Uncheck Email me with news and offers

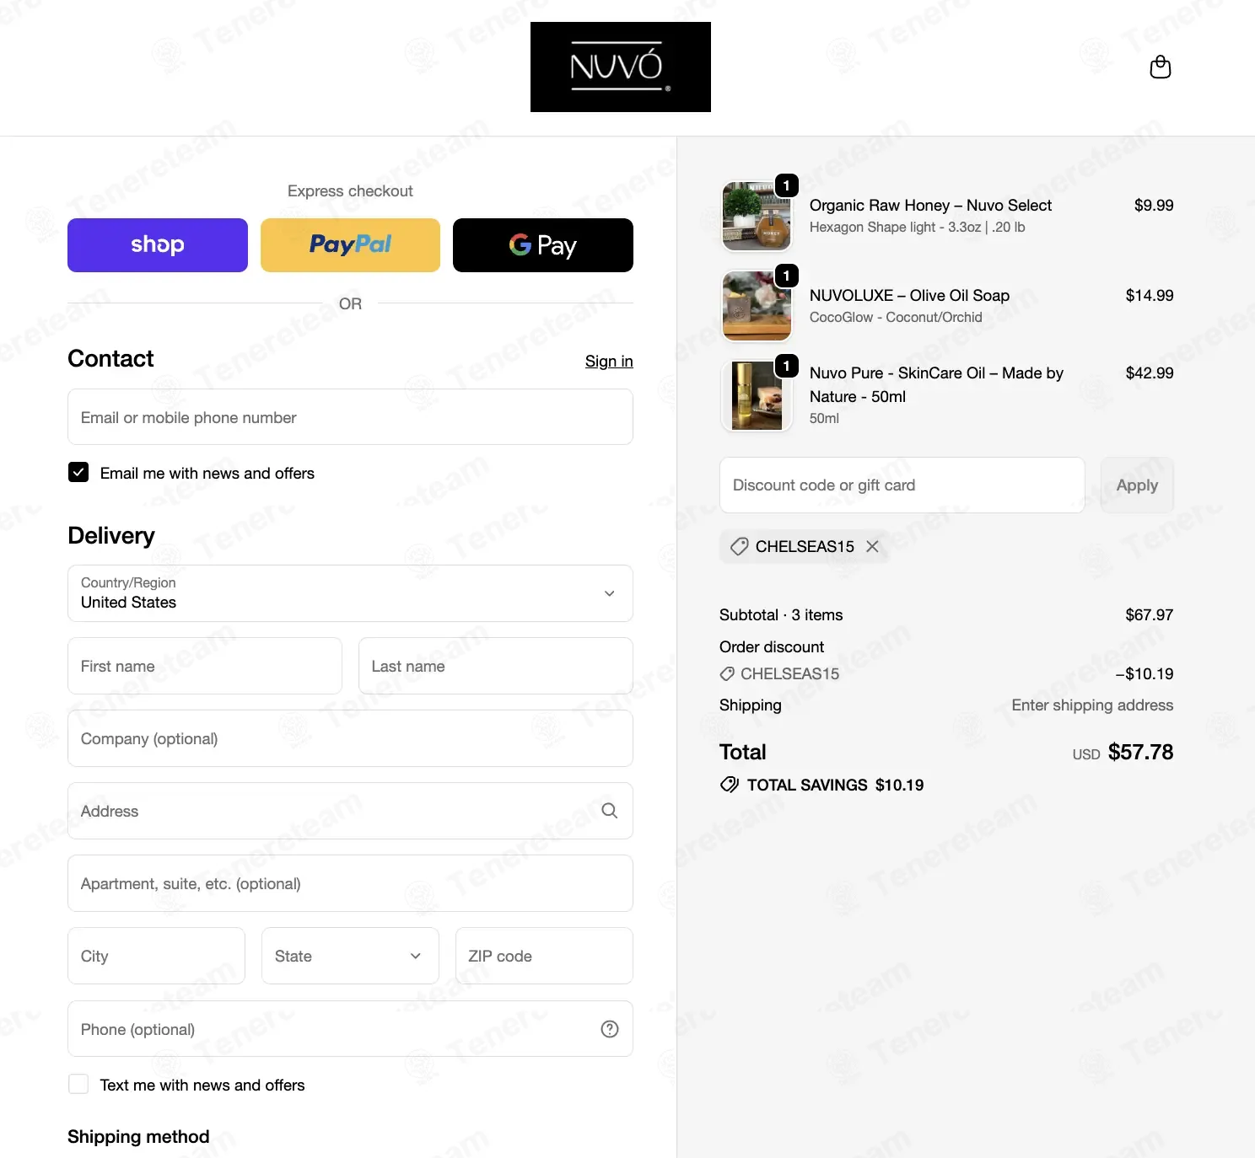point(78,473)
